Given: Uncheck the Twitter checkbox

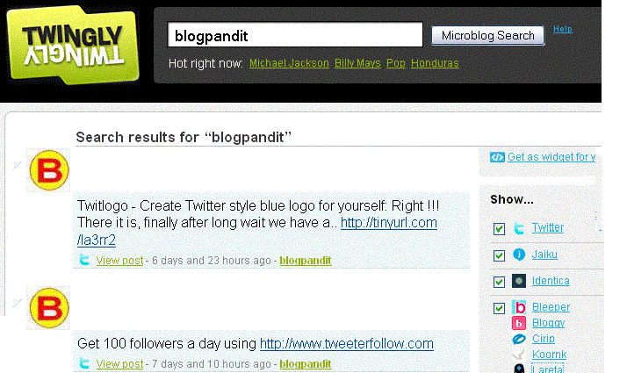Looking at the screenshot, I should [499, 229].
